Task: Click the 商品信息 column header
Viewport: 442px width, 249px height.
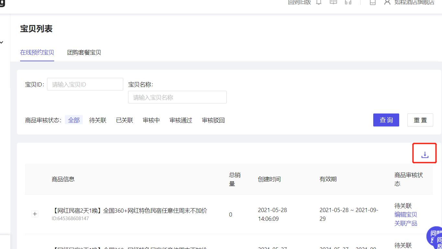Action: (63, 179)
